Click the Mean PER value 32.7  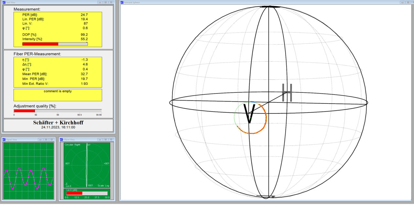coord(84,74)
